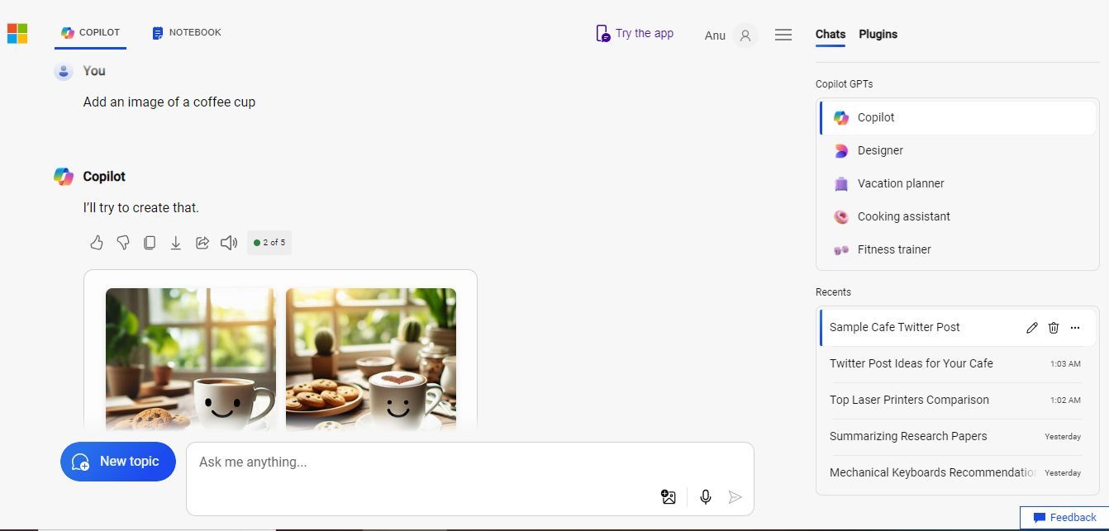1109x531 pixels.
Task: Start voice input with microphone
Action: [x=706, y=496]
